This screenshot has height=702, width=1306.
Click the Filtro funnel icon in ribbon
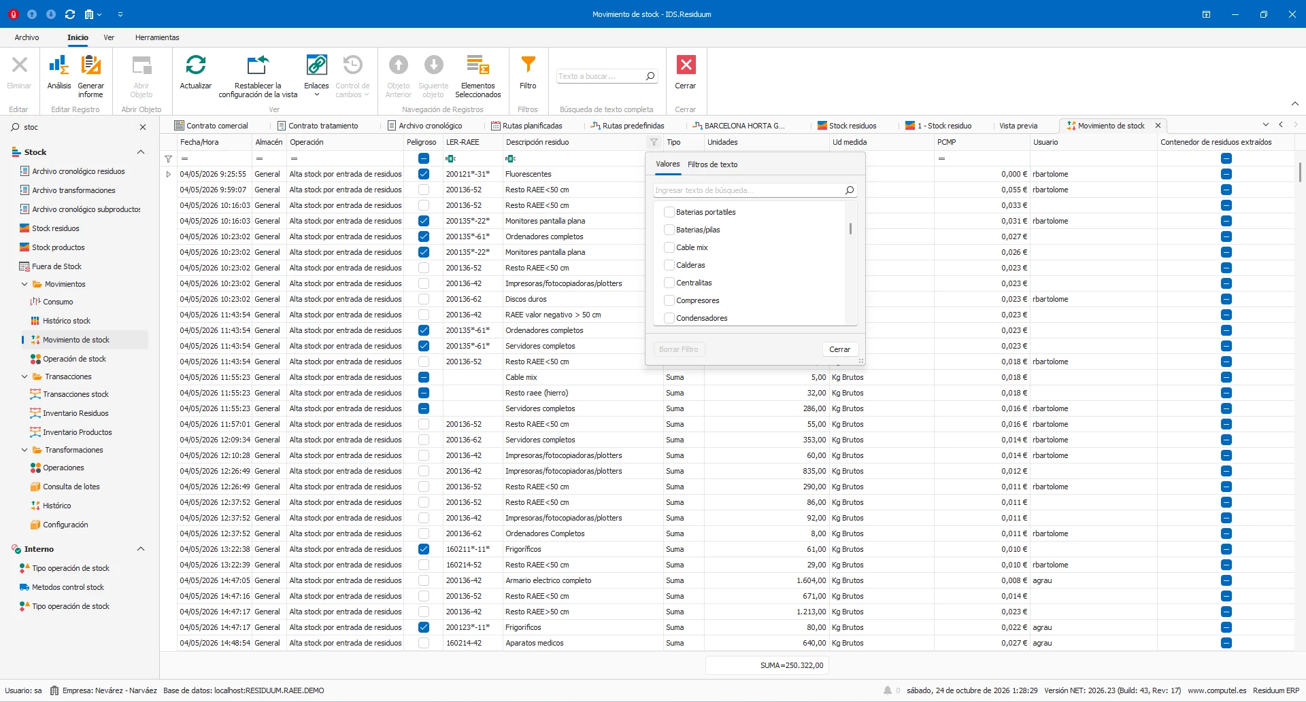click(528, 73)
